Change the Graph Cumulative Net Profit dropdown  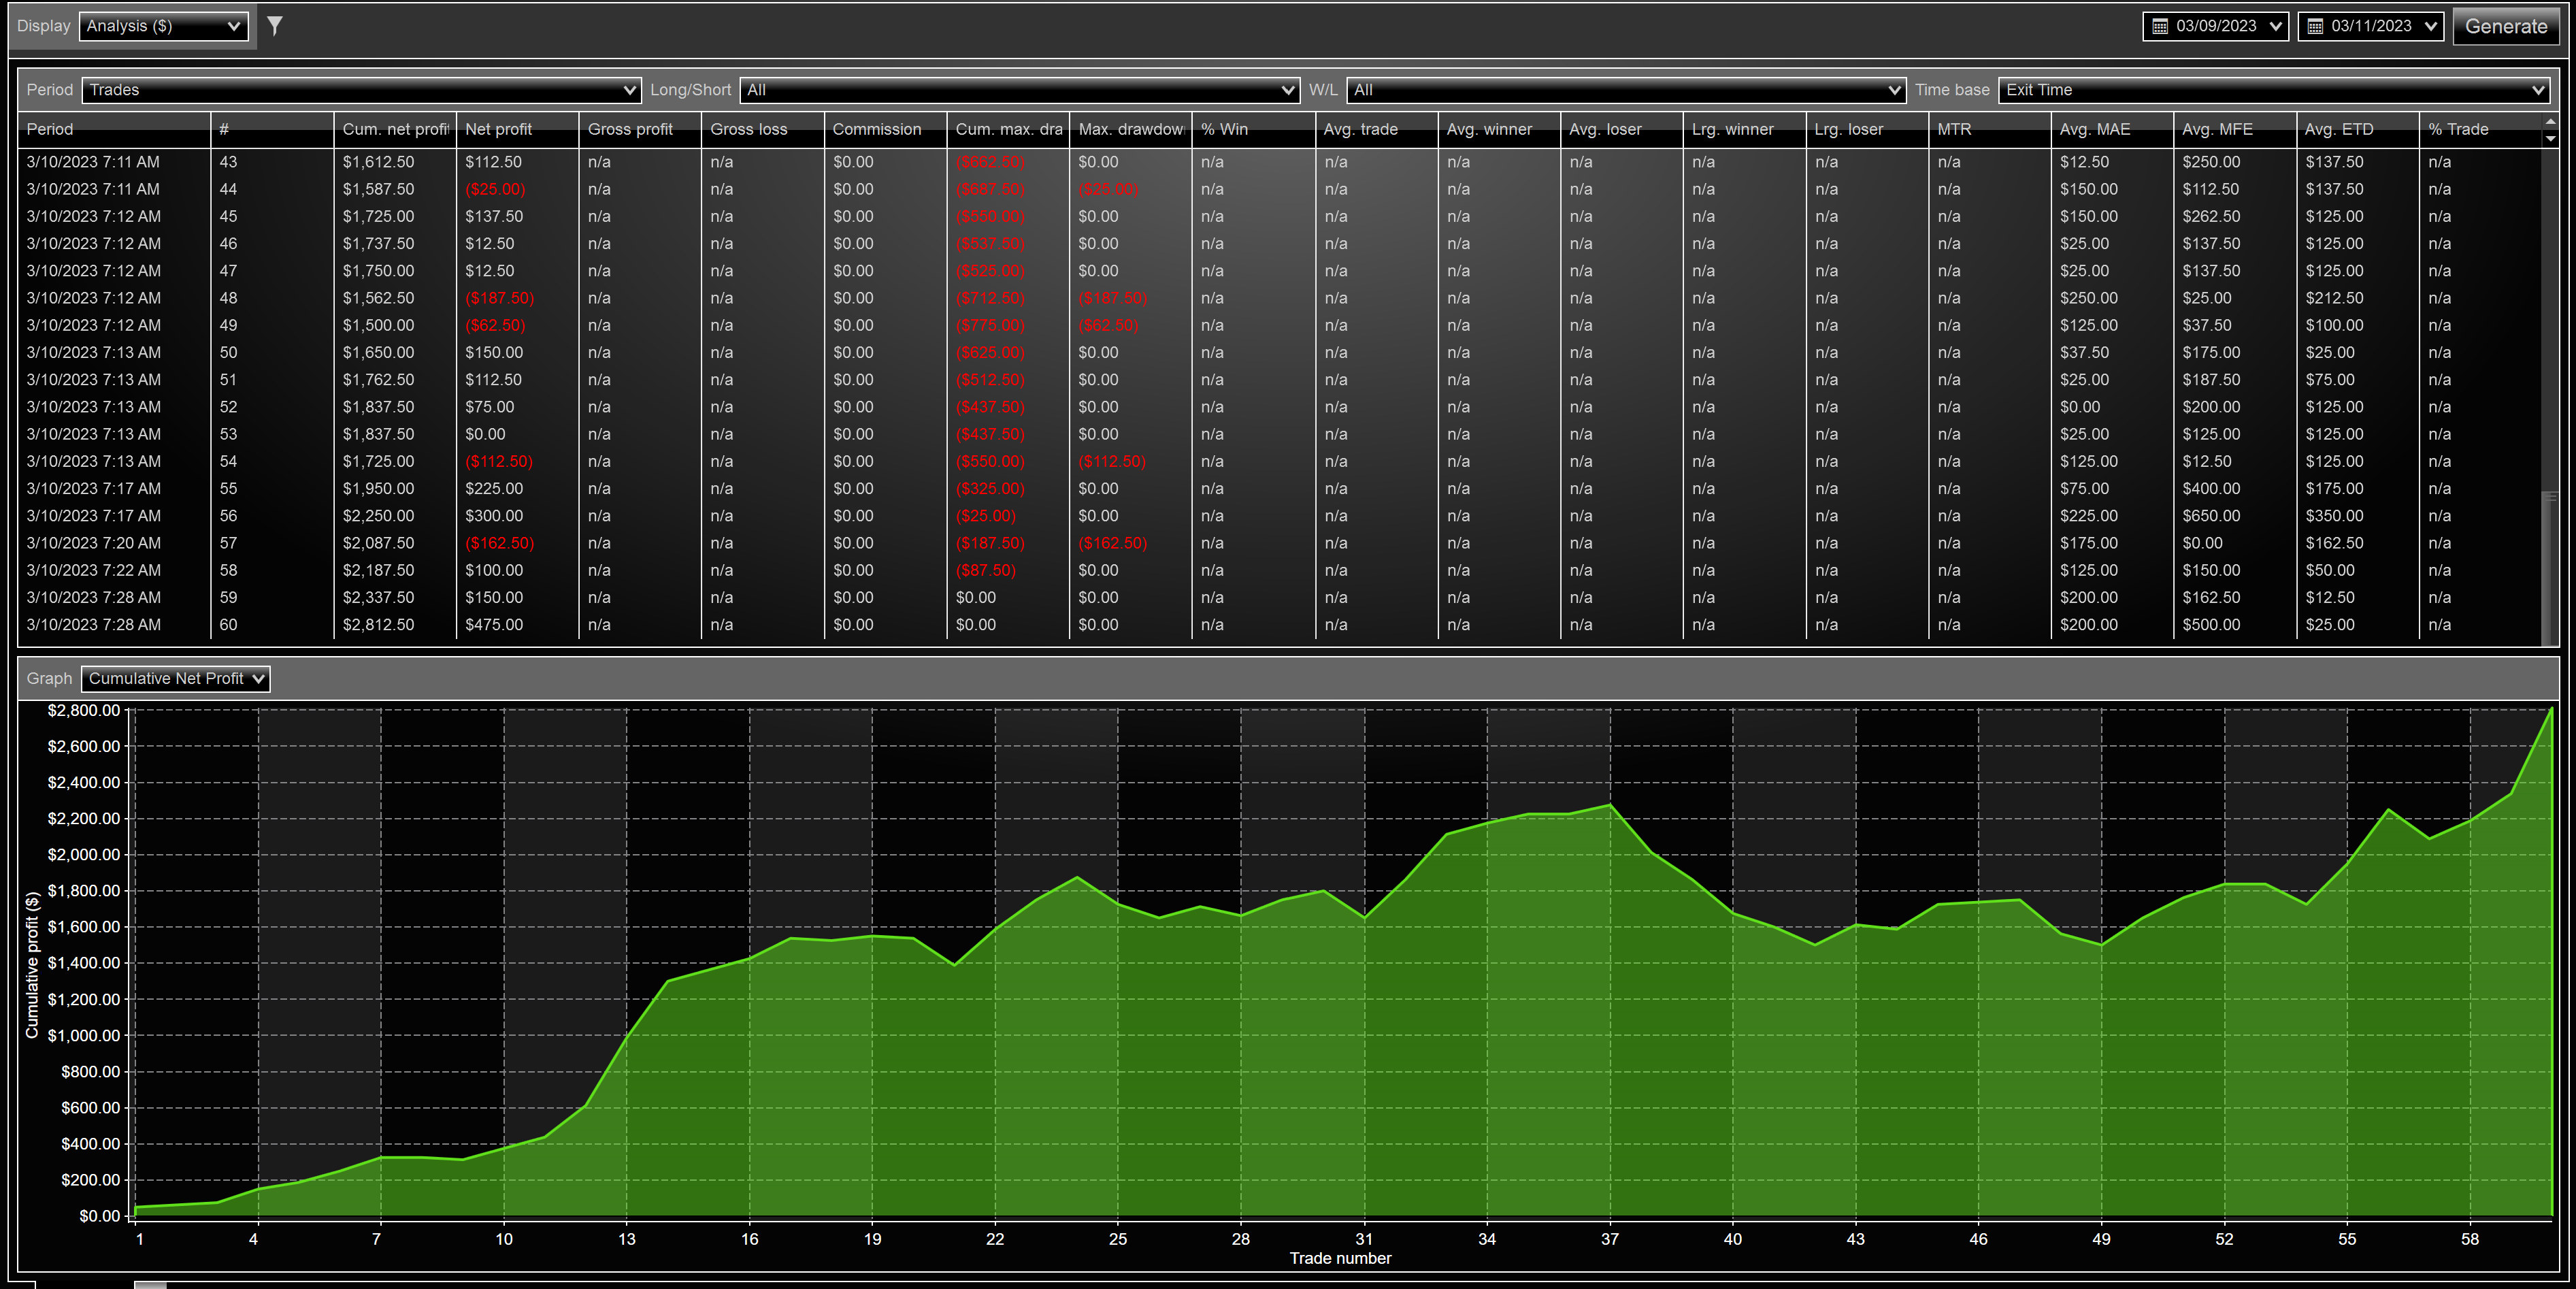175,678
